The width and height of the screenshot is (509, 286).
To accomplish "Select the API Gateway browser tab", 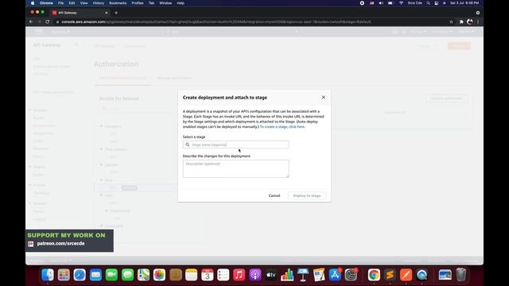I will [x=80, y=13].
